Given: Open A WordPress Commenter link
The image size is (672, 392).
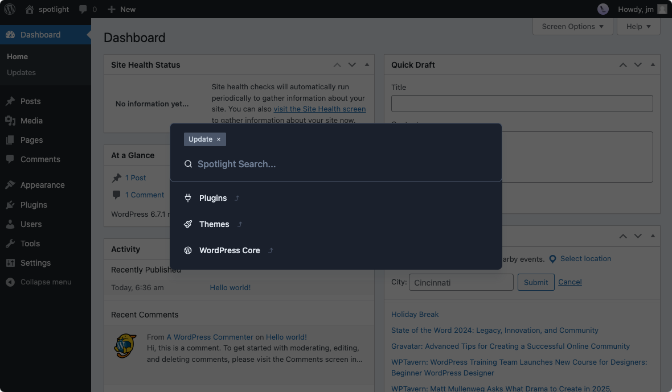Looking at the screenshot, I should pyautogui.click(x=210, y=337).
